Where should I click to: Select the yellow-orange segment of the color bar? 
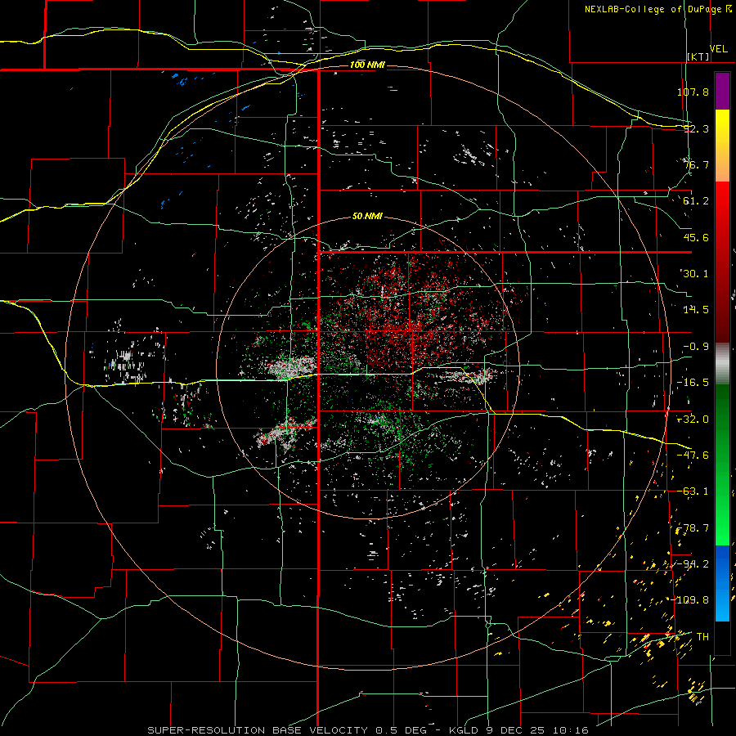[x=722, y=146]
